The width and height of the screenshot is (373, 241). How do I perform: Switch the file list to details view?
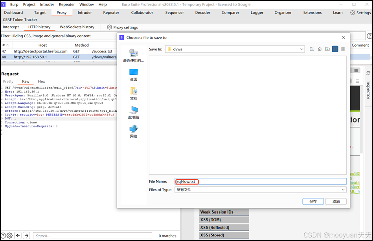343,49
